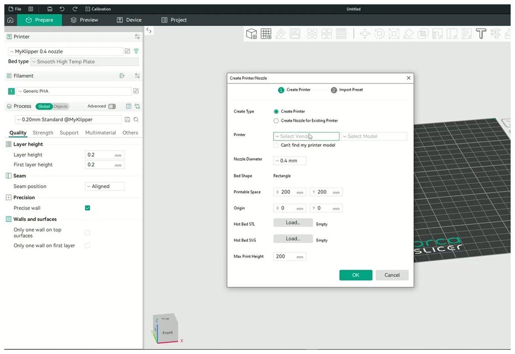Switch to the Project tab
Viewport: 515px width, 354px height.
point(174,20)
